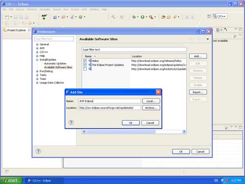This screenshot has height=184, width=245.
Task: Click the New Class green icon
Action: pyautogui.click(x=80, y=17)
